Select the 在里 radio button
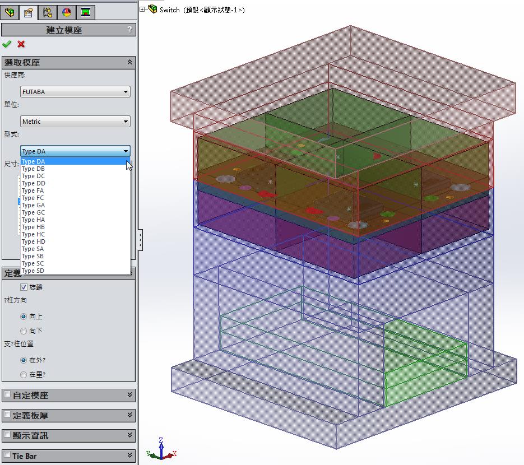524x465 pixels. 24,375
